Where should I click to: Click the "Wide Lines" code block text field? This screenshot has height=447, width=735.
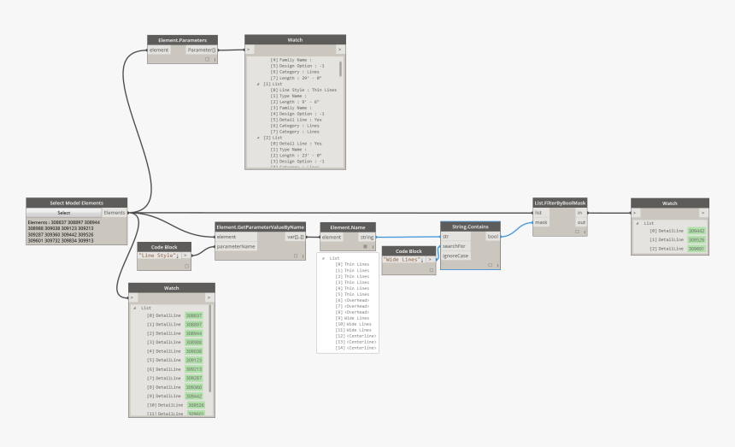point(403,260)
